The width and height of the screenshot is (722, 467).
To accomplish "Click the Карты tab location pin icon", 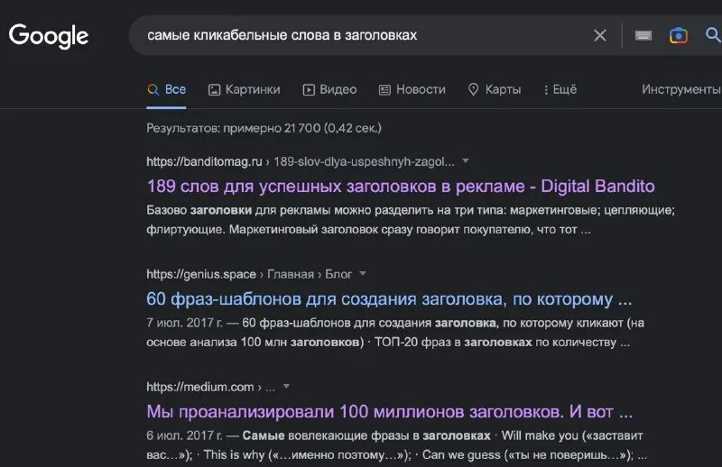I will pyautogui.click(x=473, y=90).
